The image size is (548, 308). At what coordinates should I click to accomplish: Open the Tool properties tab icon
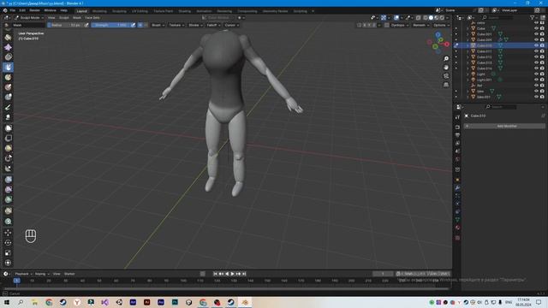[x=457, y=117]
